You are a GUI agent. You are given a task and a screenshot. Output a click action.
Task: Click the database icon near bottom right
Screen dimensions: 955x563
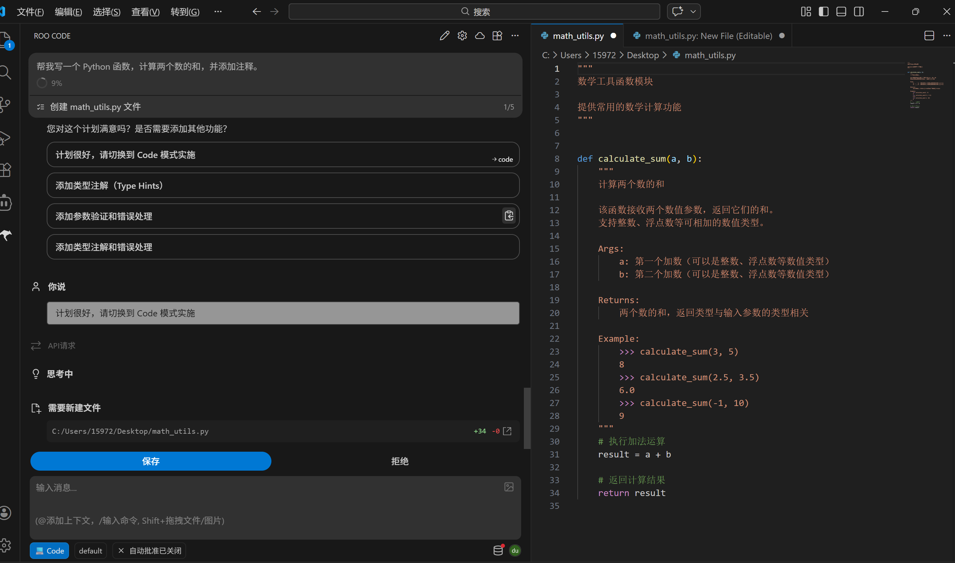498,550
